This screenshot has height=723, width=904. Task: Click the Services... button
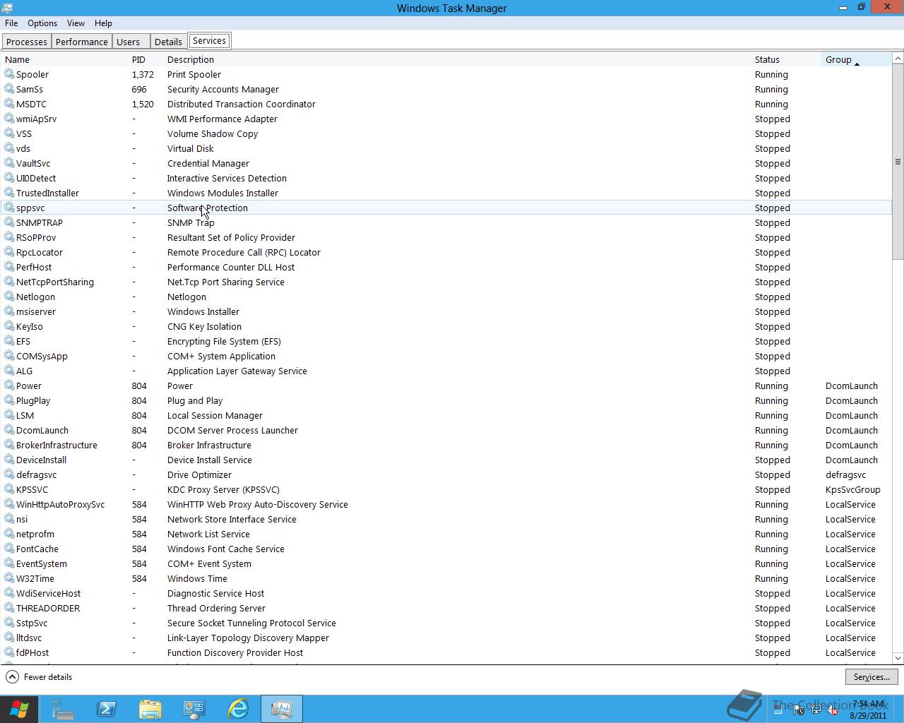[872, 677]
